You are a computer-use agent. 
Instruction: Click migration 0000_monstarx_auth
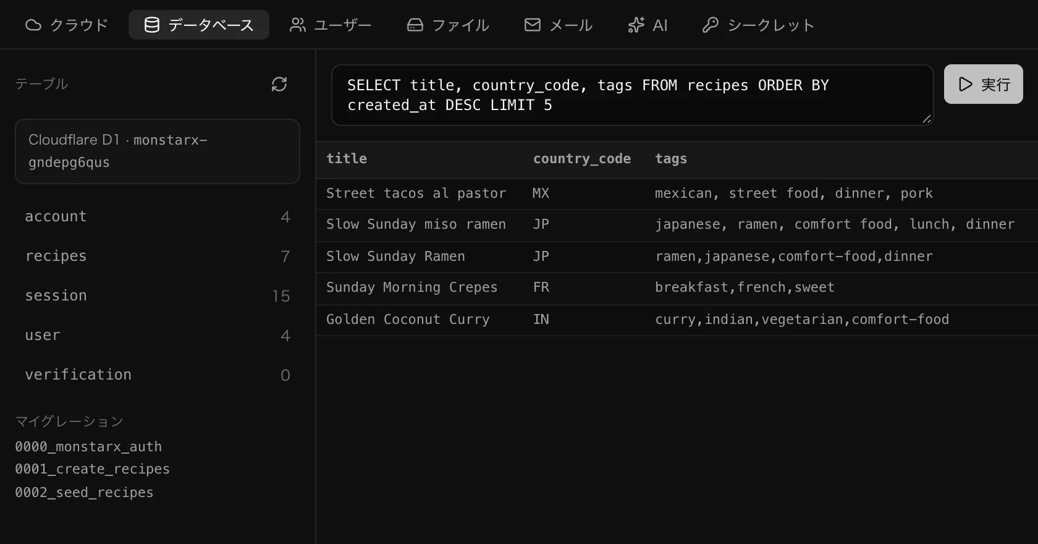tap(88, 446)
